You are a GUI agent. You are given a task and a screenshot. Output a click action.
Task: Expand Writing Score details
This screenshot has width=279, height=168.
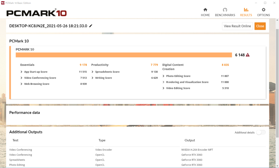pyautogui.click(x=92, y=78)
